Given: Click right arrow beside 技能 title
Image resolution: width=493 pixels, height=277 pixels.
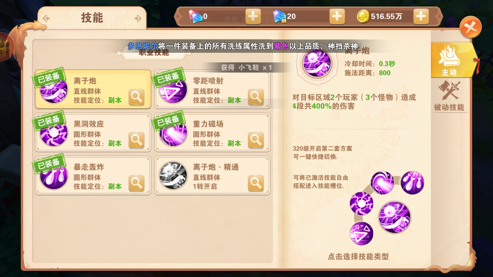Looking at the screenshot, I should pyautogui.click(x=138, y=18).
